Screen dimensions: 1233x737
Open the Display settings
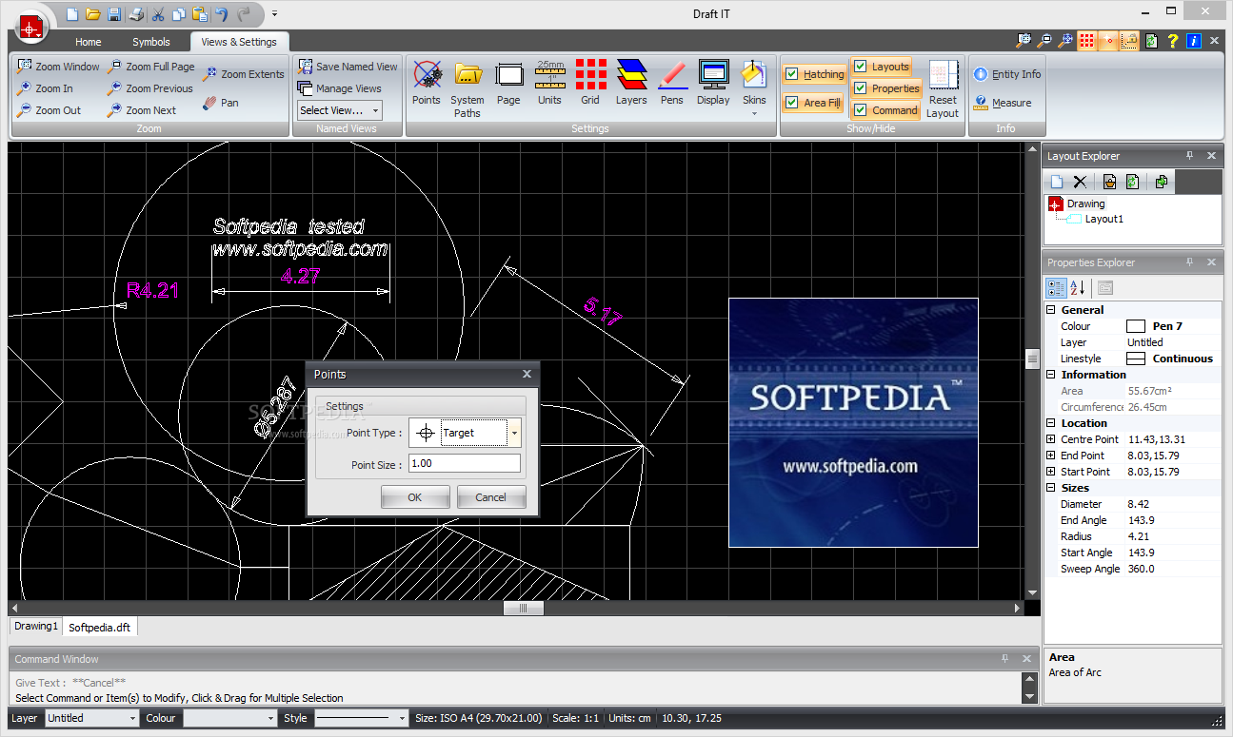click(x=713, y=83)
